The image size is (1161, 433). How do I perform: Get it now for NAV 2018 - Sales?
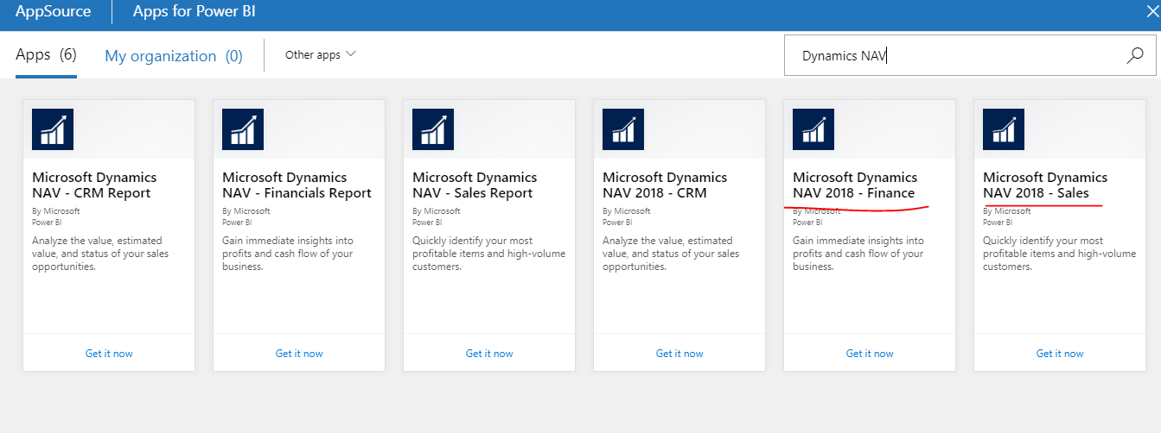pos(1060,354)
